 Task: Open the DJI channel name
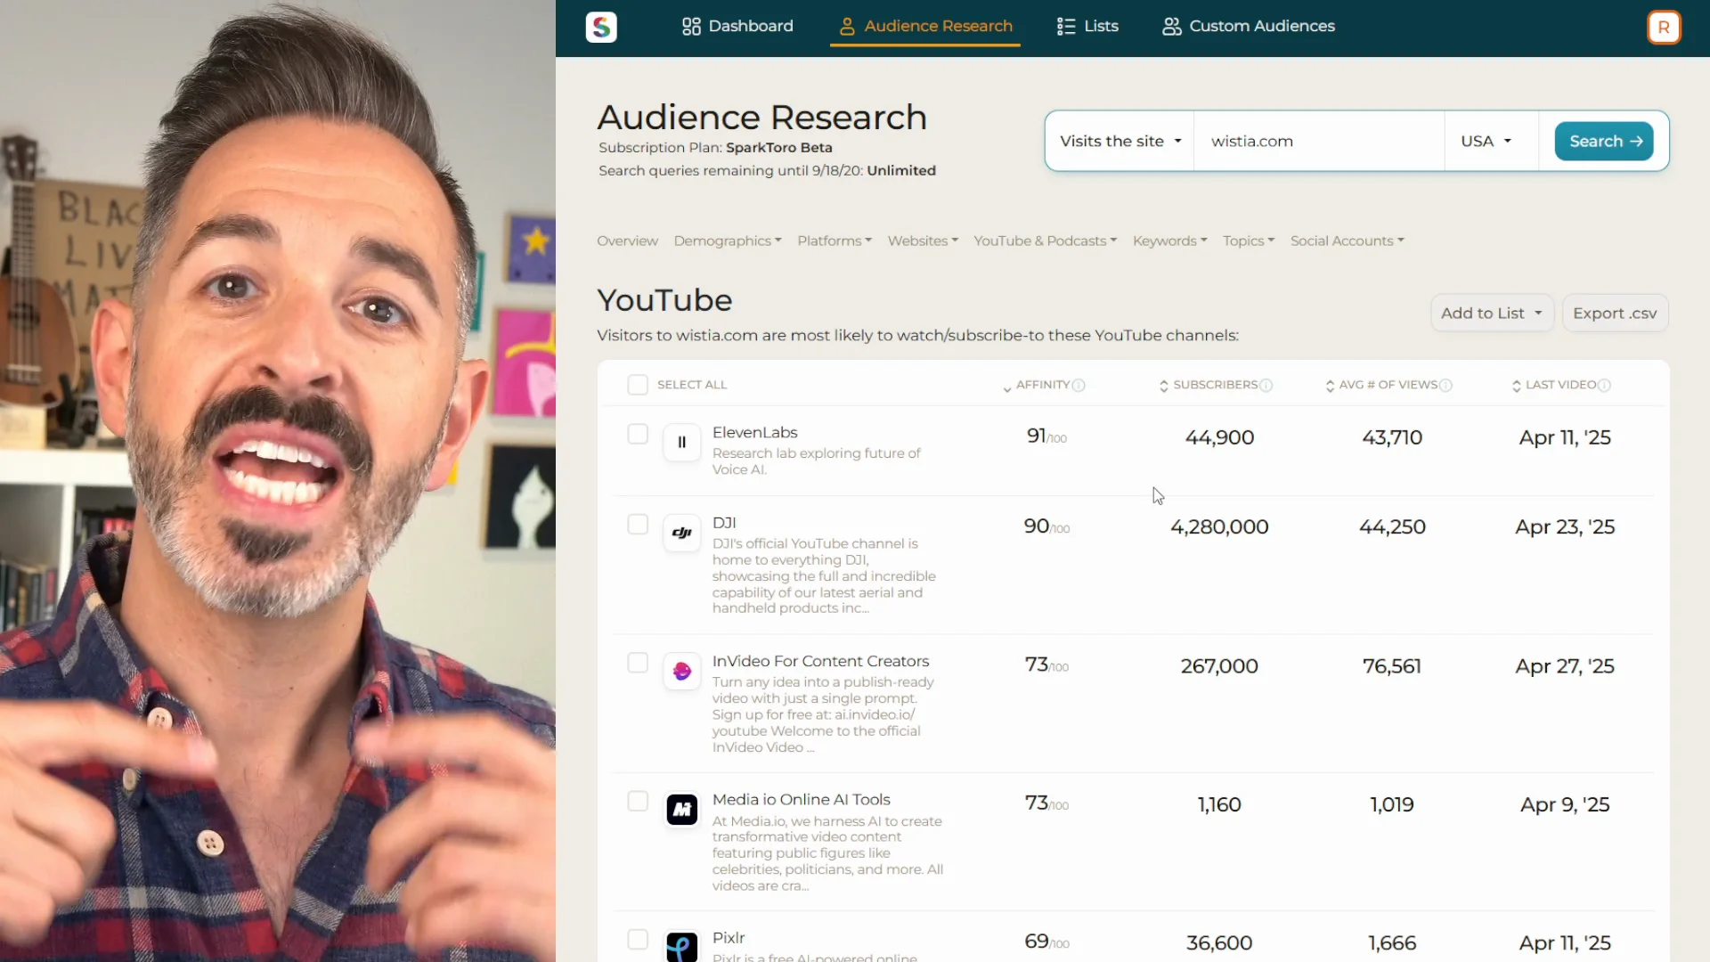[x=724, y=523]
